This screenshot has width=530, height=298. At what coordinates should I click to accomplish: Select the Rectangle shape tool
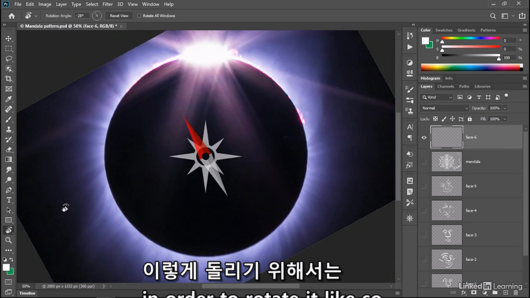click(9, 220)
